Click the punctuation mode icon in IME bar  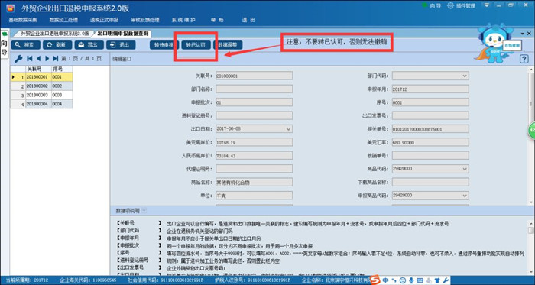(x=394, y=280)
